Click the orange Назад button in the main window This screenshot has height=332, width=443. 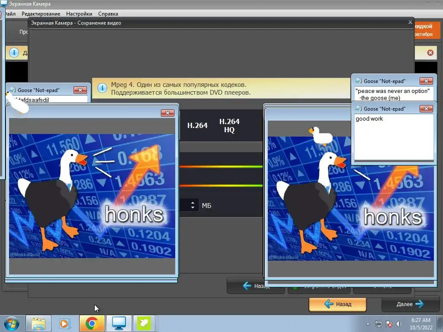coord(337,304)
